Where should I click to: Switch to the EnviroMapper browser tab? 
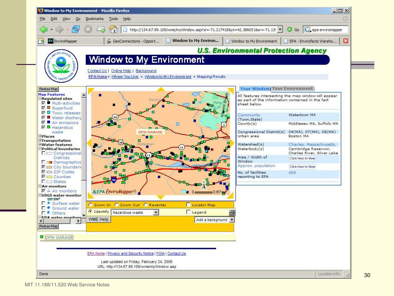[75, 41]
